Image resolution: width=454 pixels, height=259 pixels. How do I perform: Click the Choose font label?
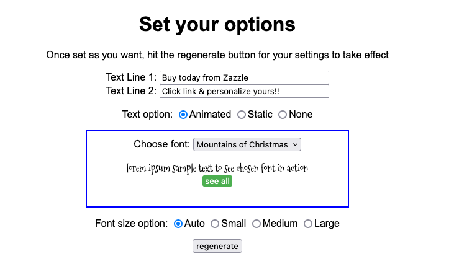(161, 144)
